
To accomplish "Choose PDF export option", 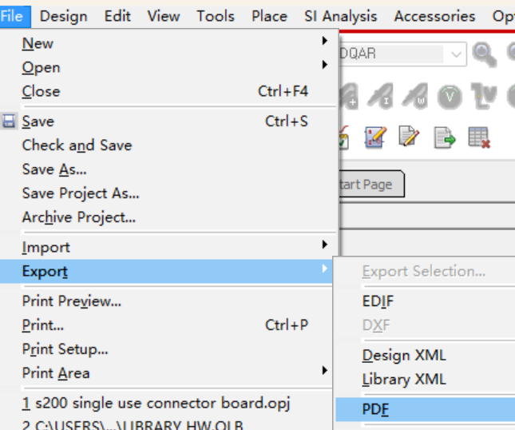I will 426,409.
